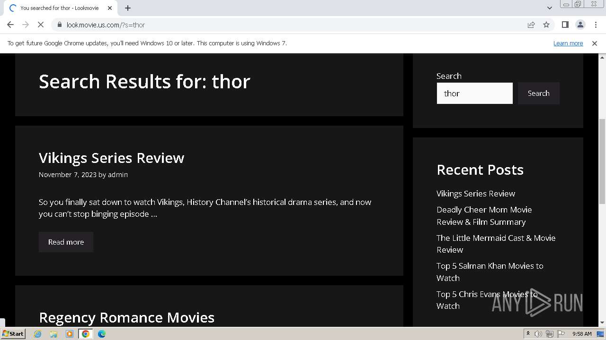Open the Learn more link
The width and height of the screenshot is (606, 340).
pos(568,43)
